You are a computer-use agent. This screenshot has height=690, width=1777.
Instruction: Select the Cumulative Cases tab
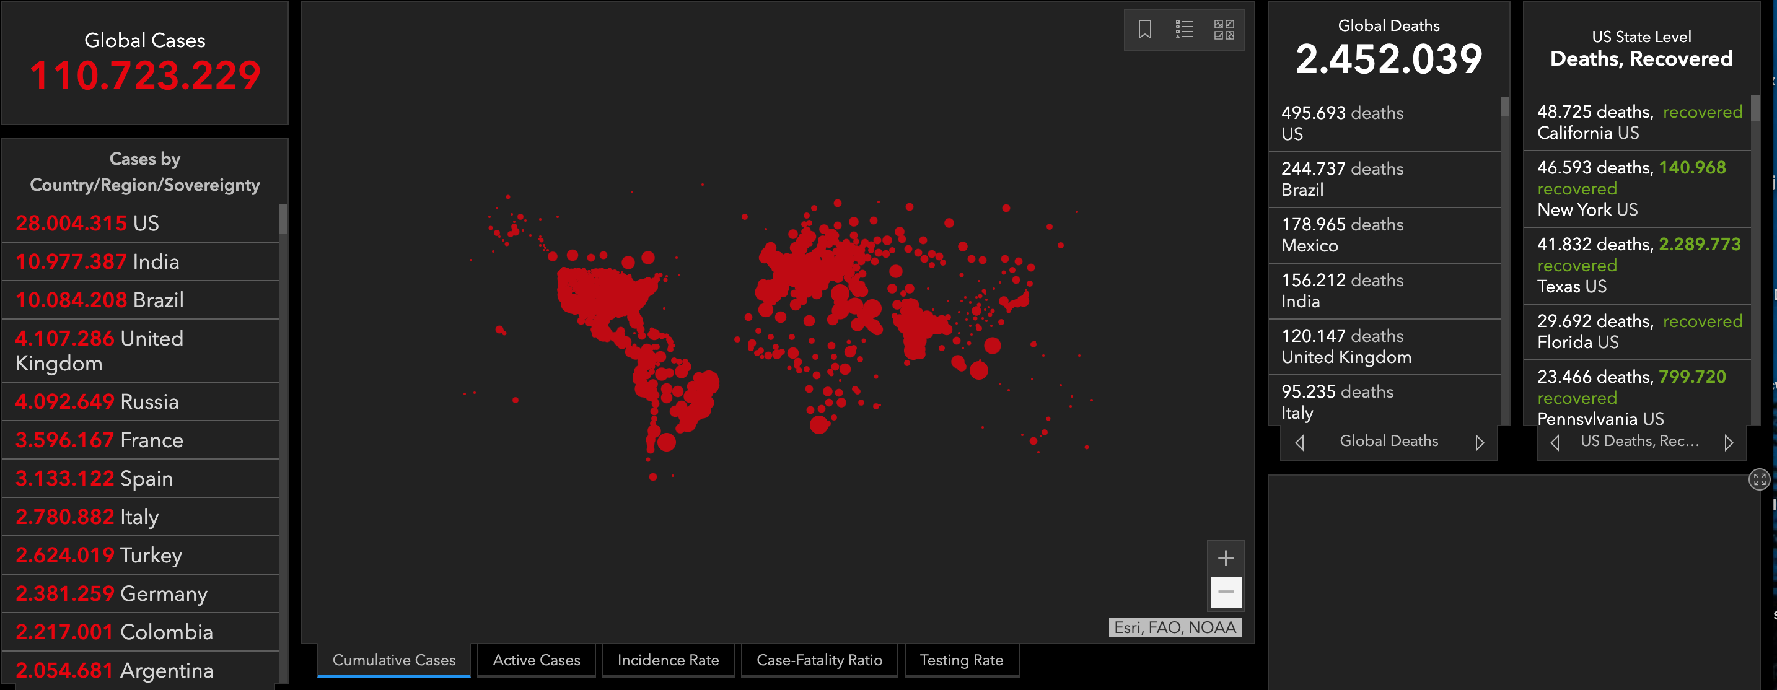point(394,660)
